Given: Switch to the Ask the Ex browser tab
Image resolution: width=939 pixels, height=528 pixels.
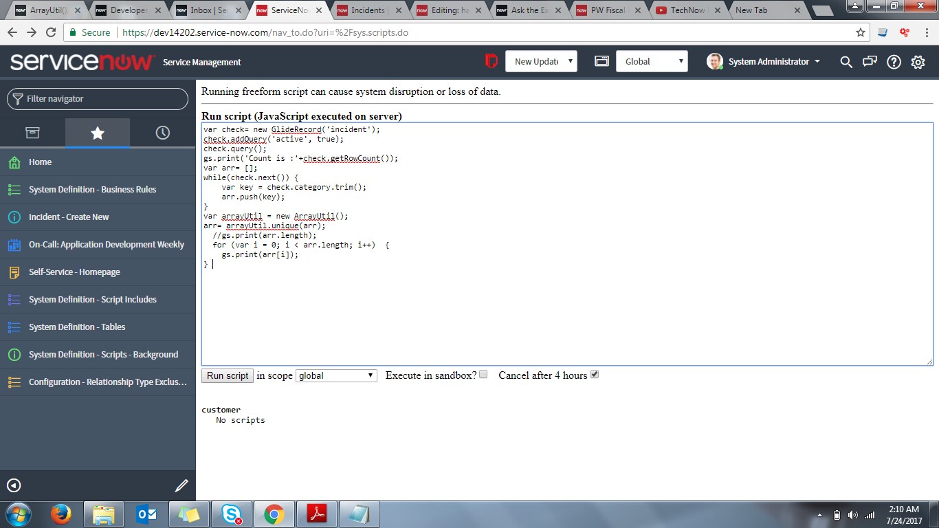Looking at the screenshot, I should [x=531, y=10].
